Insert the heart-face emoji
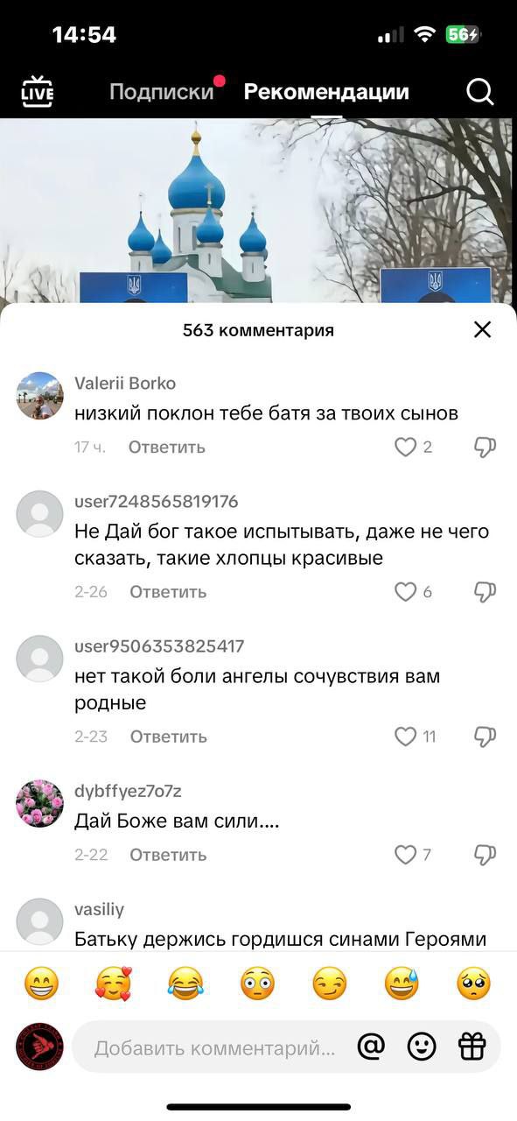This screenshot has width=517, height=1121. pos(113,984)
